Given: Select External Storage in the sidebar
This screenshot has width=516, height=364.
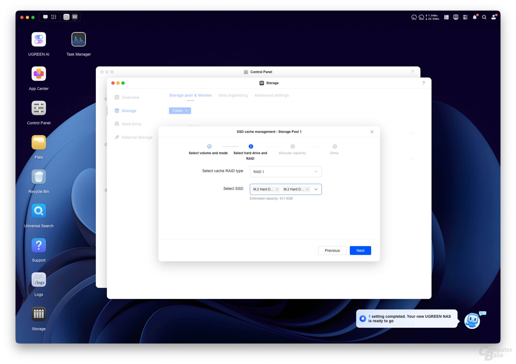Looking at the screenshot, I should (x=134, y=137).
